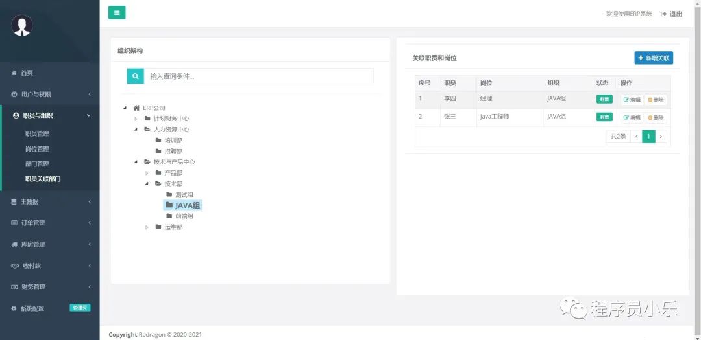This screenshot has width=701, height=340.
Task: Click the ERP公司 home icon in the tree
Action: tap(137, 108)
